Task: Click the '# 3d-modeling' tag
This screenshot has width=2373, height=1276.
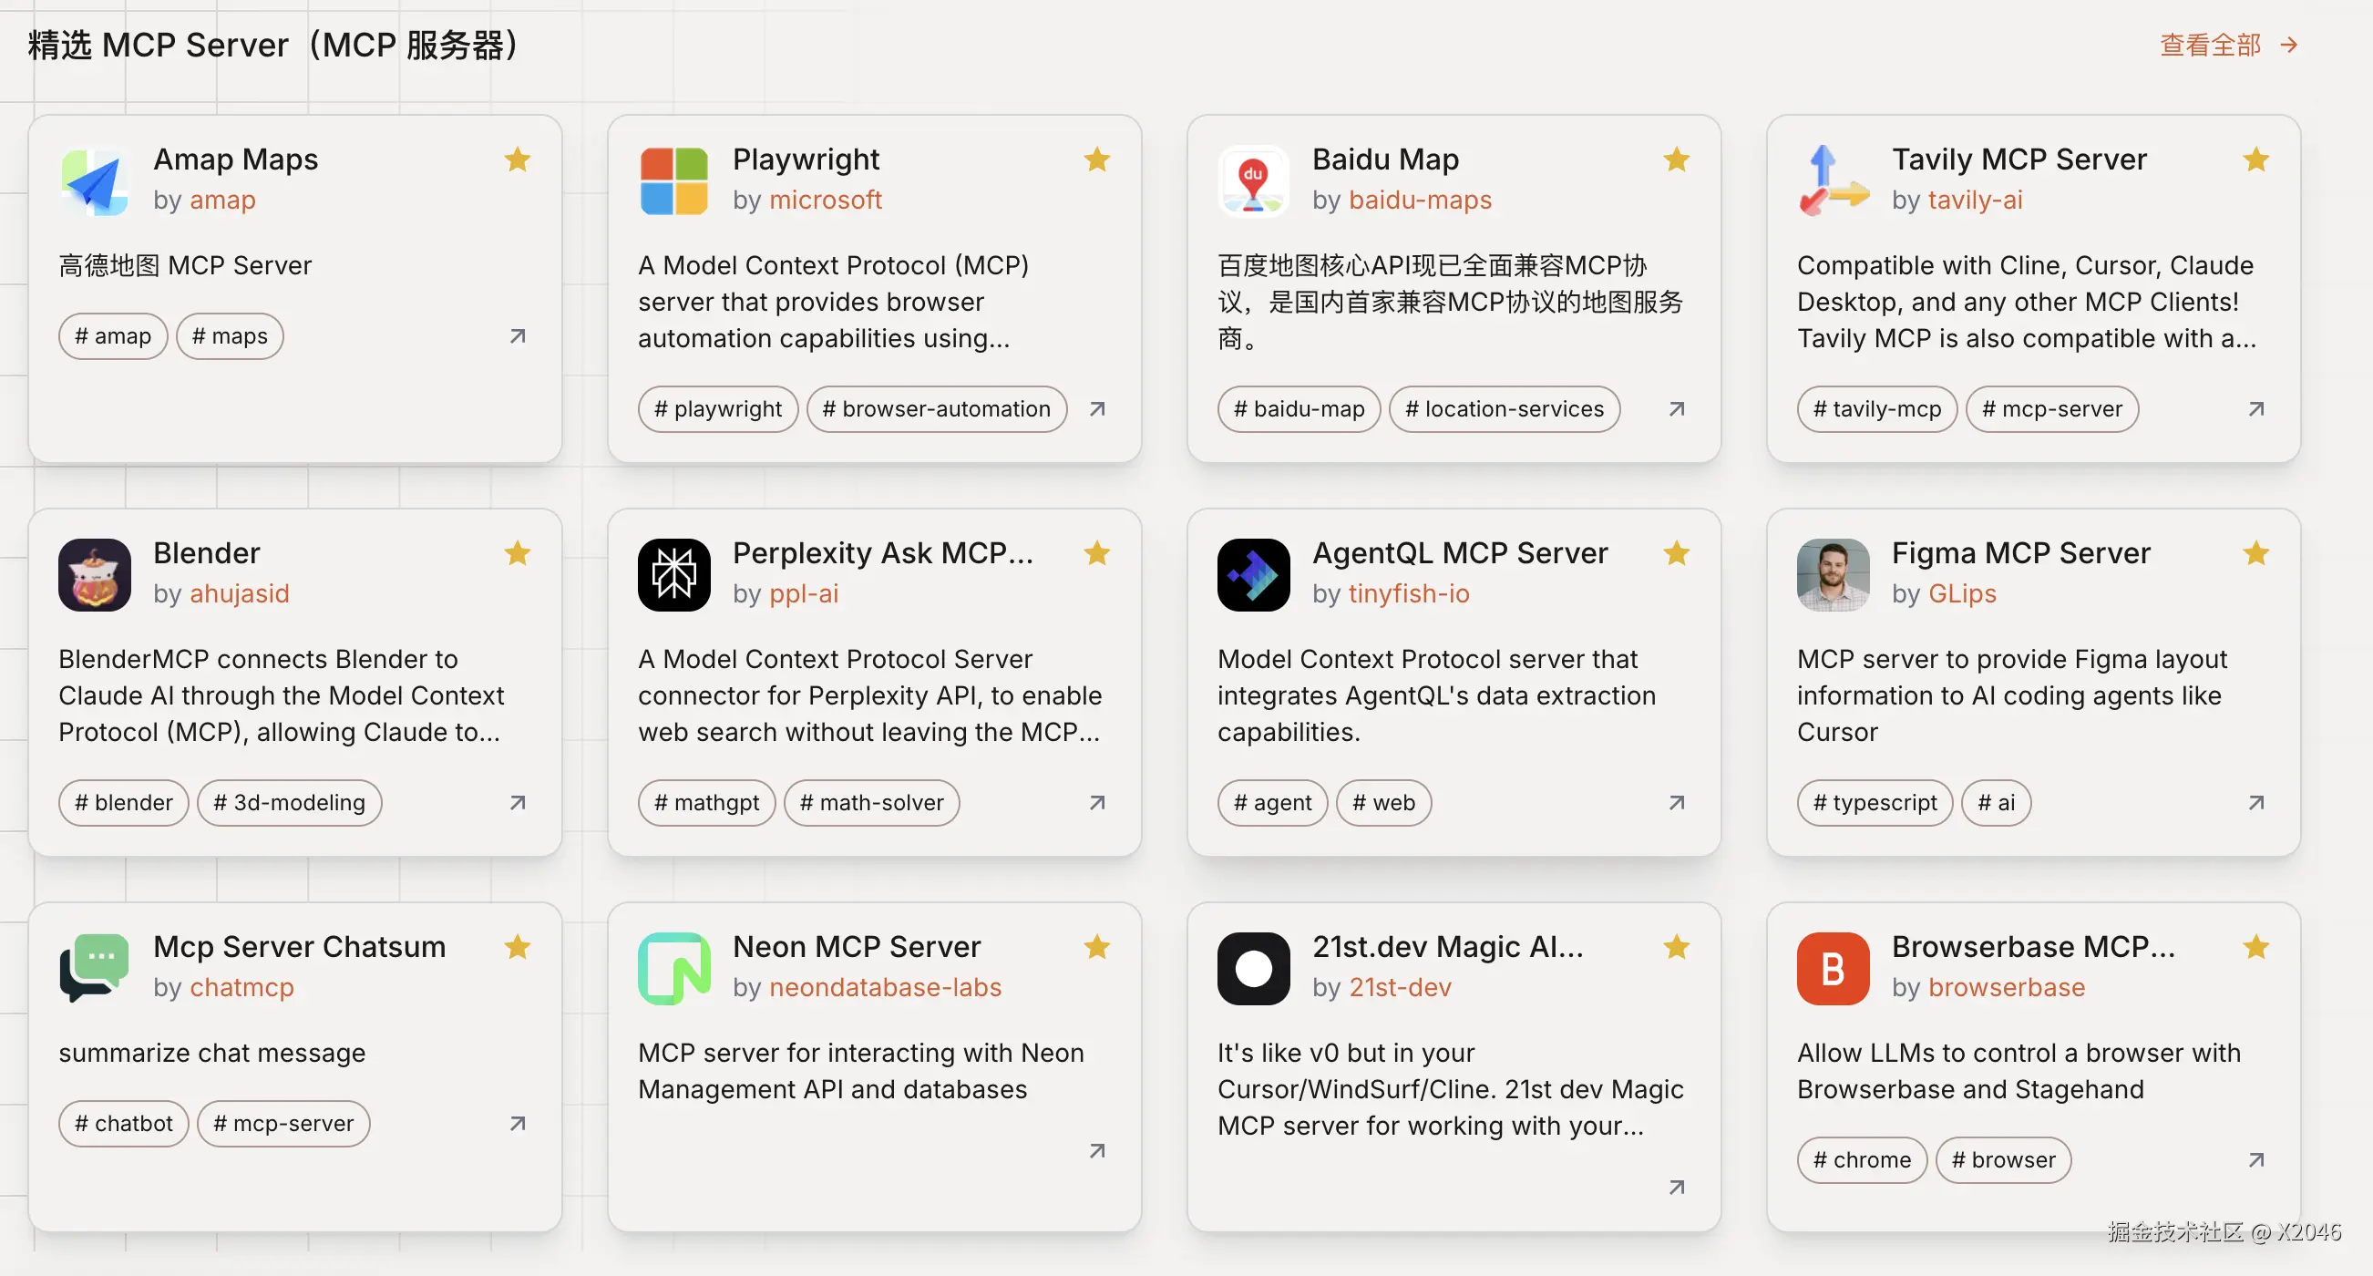Action: pos(289,802)
